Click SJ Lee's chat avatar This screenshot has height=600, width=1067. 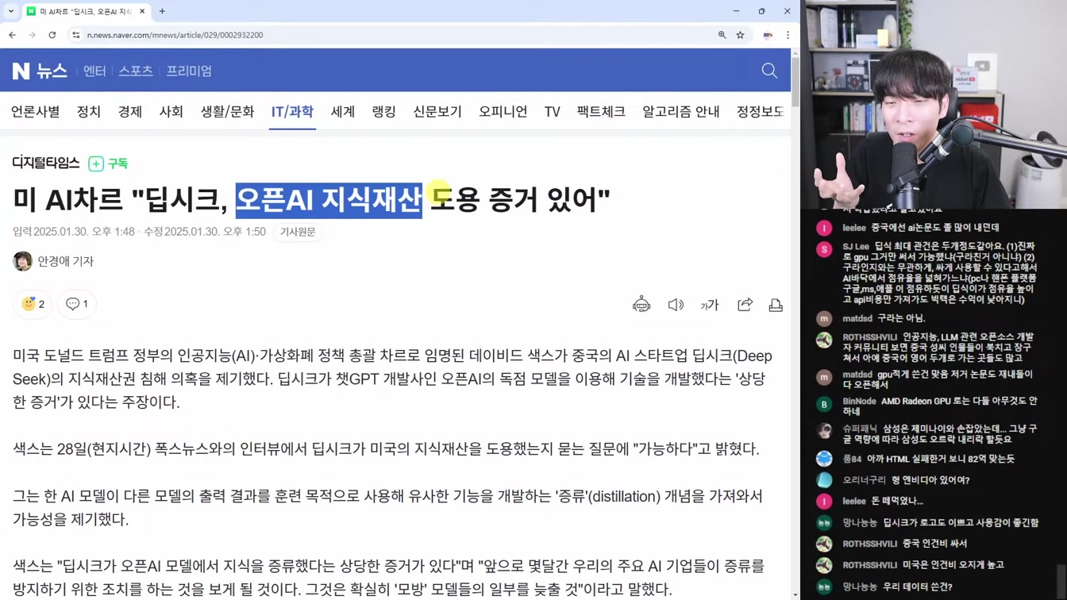[x=824, y=249]
